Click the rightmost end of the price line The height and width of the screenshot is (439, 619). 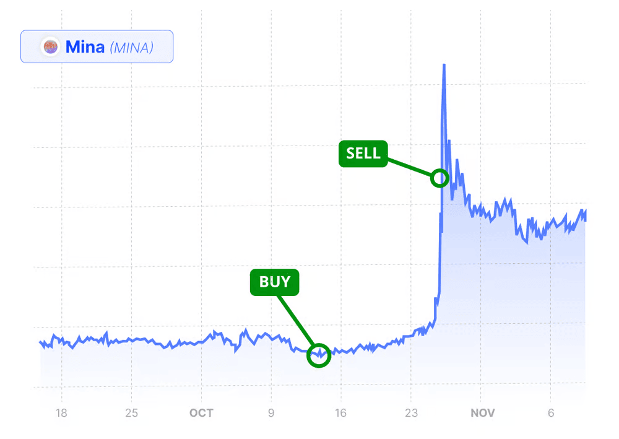[586, 214]
